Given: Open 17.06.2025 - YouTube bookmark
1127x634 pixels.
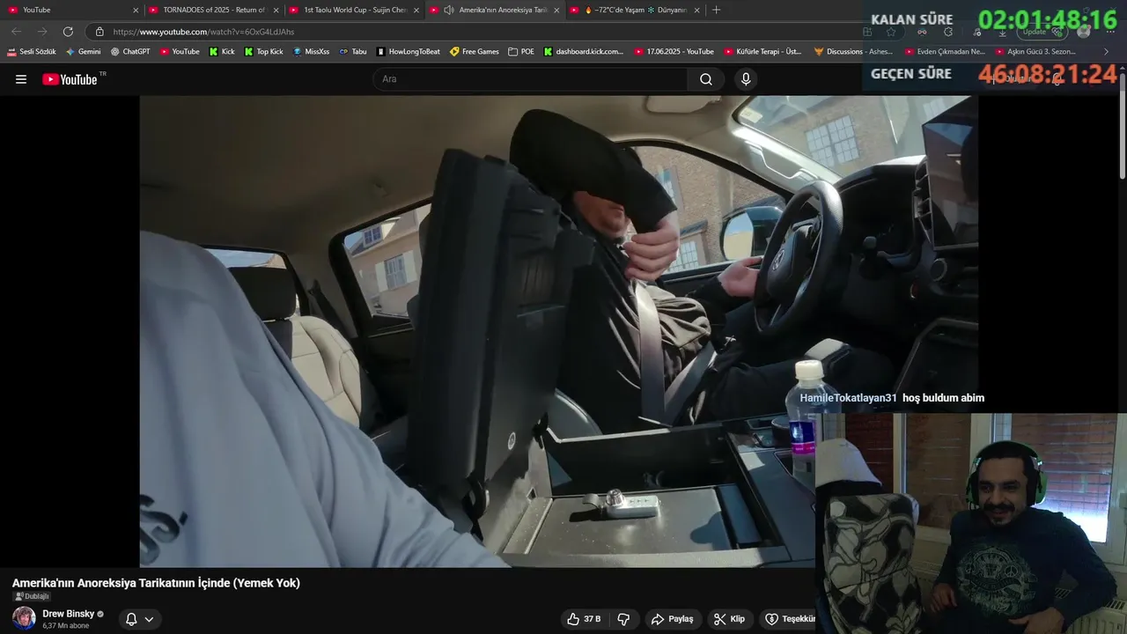Looking at the screenshot, I should [x=674, y=52].
